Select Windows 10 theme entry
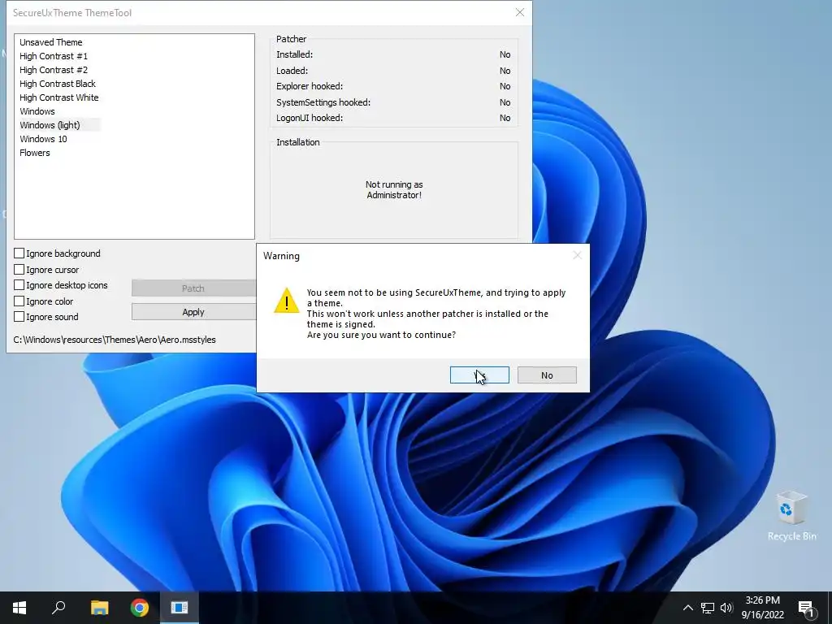 43,138
